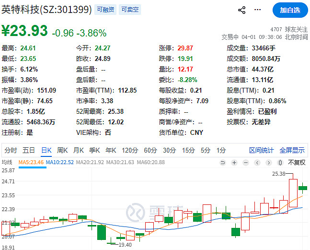Click the 流通值 value 13.11亿
The height and width of the screenshot is (250, 310).
coord(263,80)
